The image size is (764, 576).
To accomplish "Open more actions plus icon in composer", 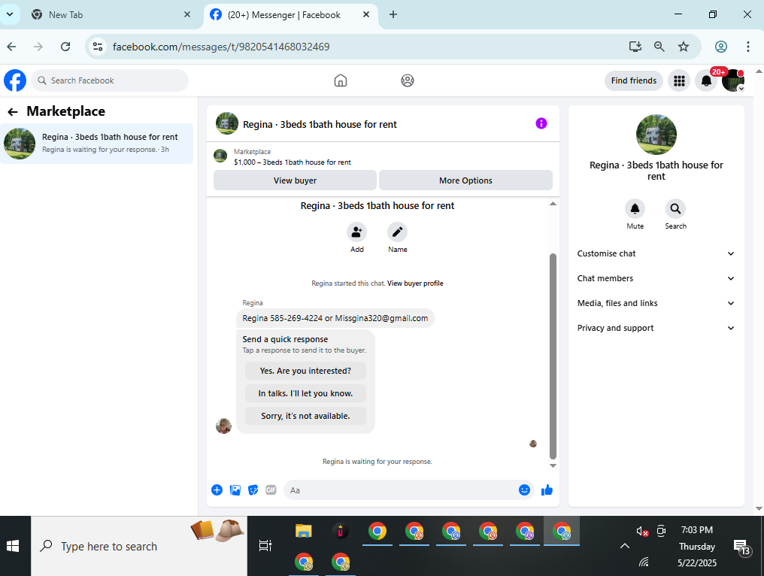I will pyautogui.click(x=217, y=490).
